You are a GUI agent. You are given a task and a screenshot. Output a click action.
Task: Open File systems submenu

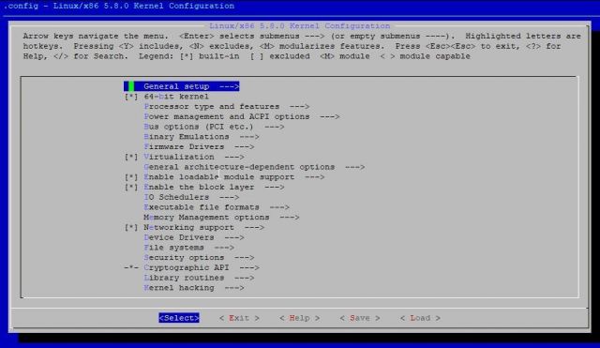[x=188, y=248]
